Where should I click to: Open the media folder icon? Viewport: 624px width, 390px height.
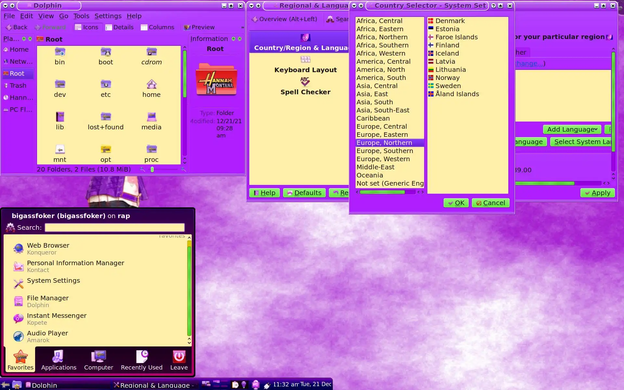[x=151, y=117]
